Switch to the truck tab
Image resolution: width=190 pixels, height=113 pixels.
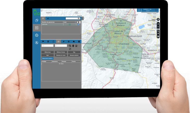point(73,41)
